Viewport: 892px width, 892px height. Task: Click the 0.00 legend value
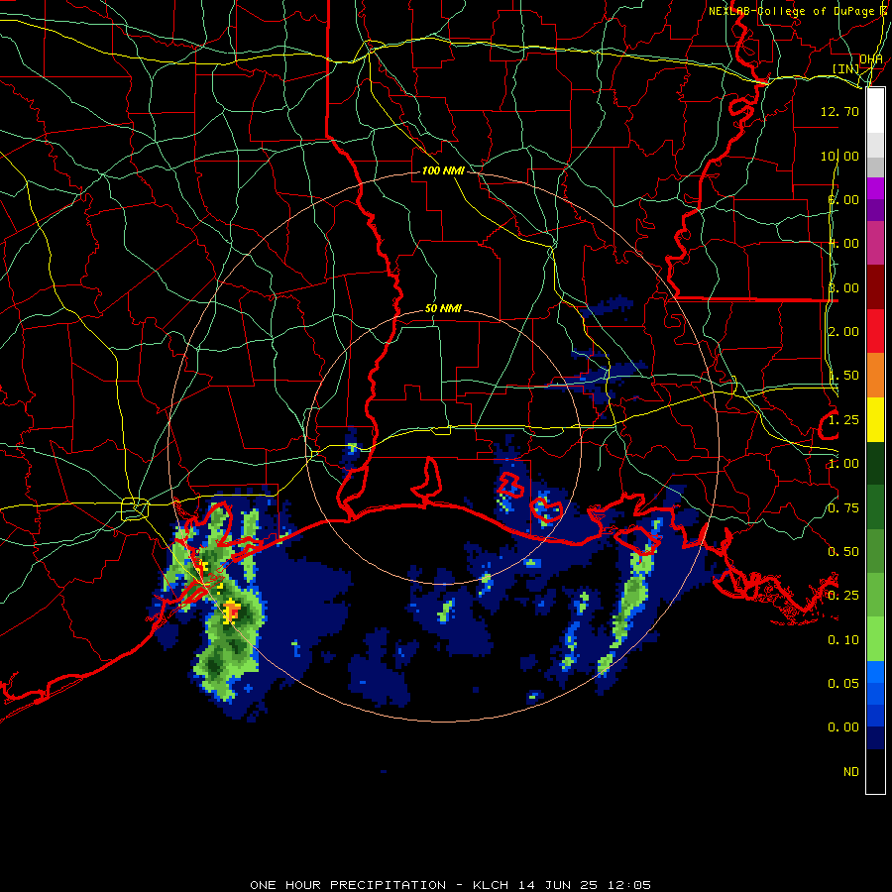coord(843,727)
